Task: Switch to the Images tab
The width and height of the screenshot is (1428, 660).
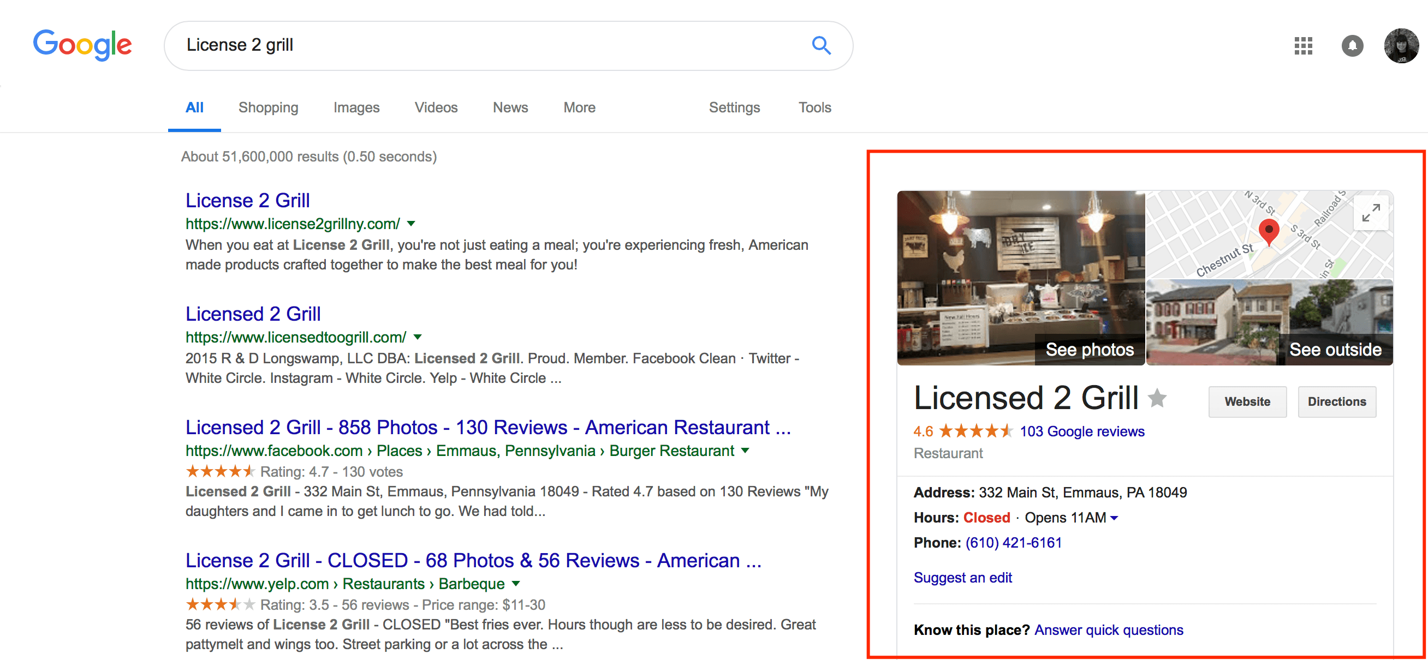Action: (x=356, y=107)
